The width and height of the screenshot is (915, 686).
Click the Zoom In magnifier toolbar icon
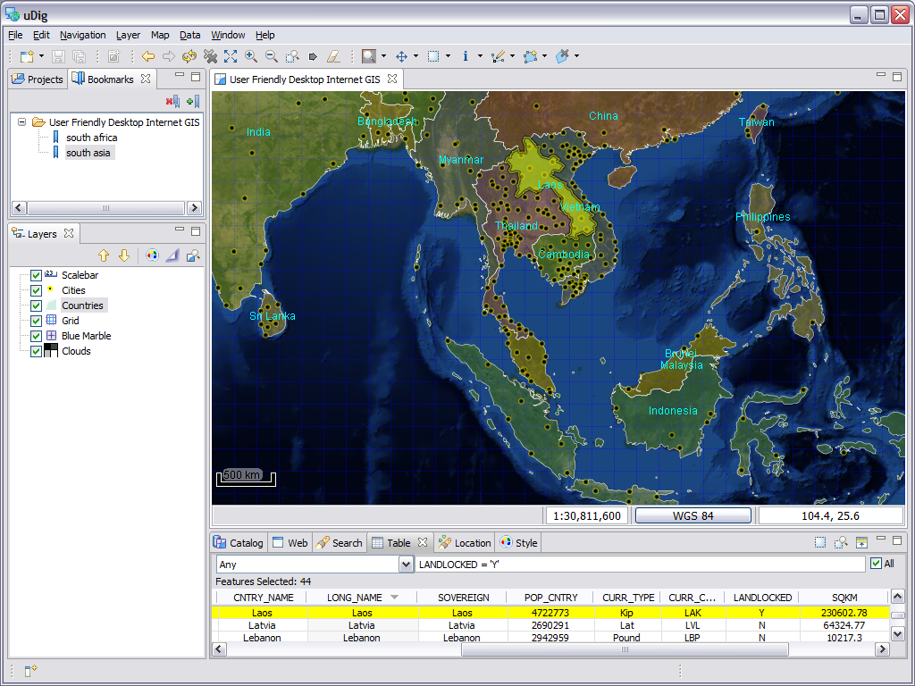(250, 56)
